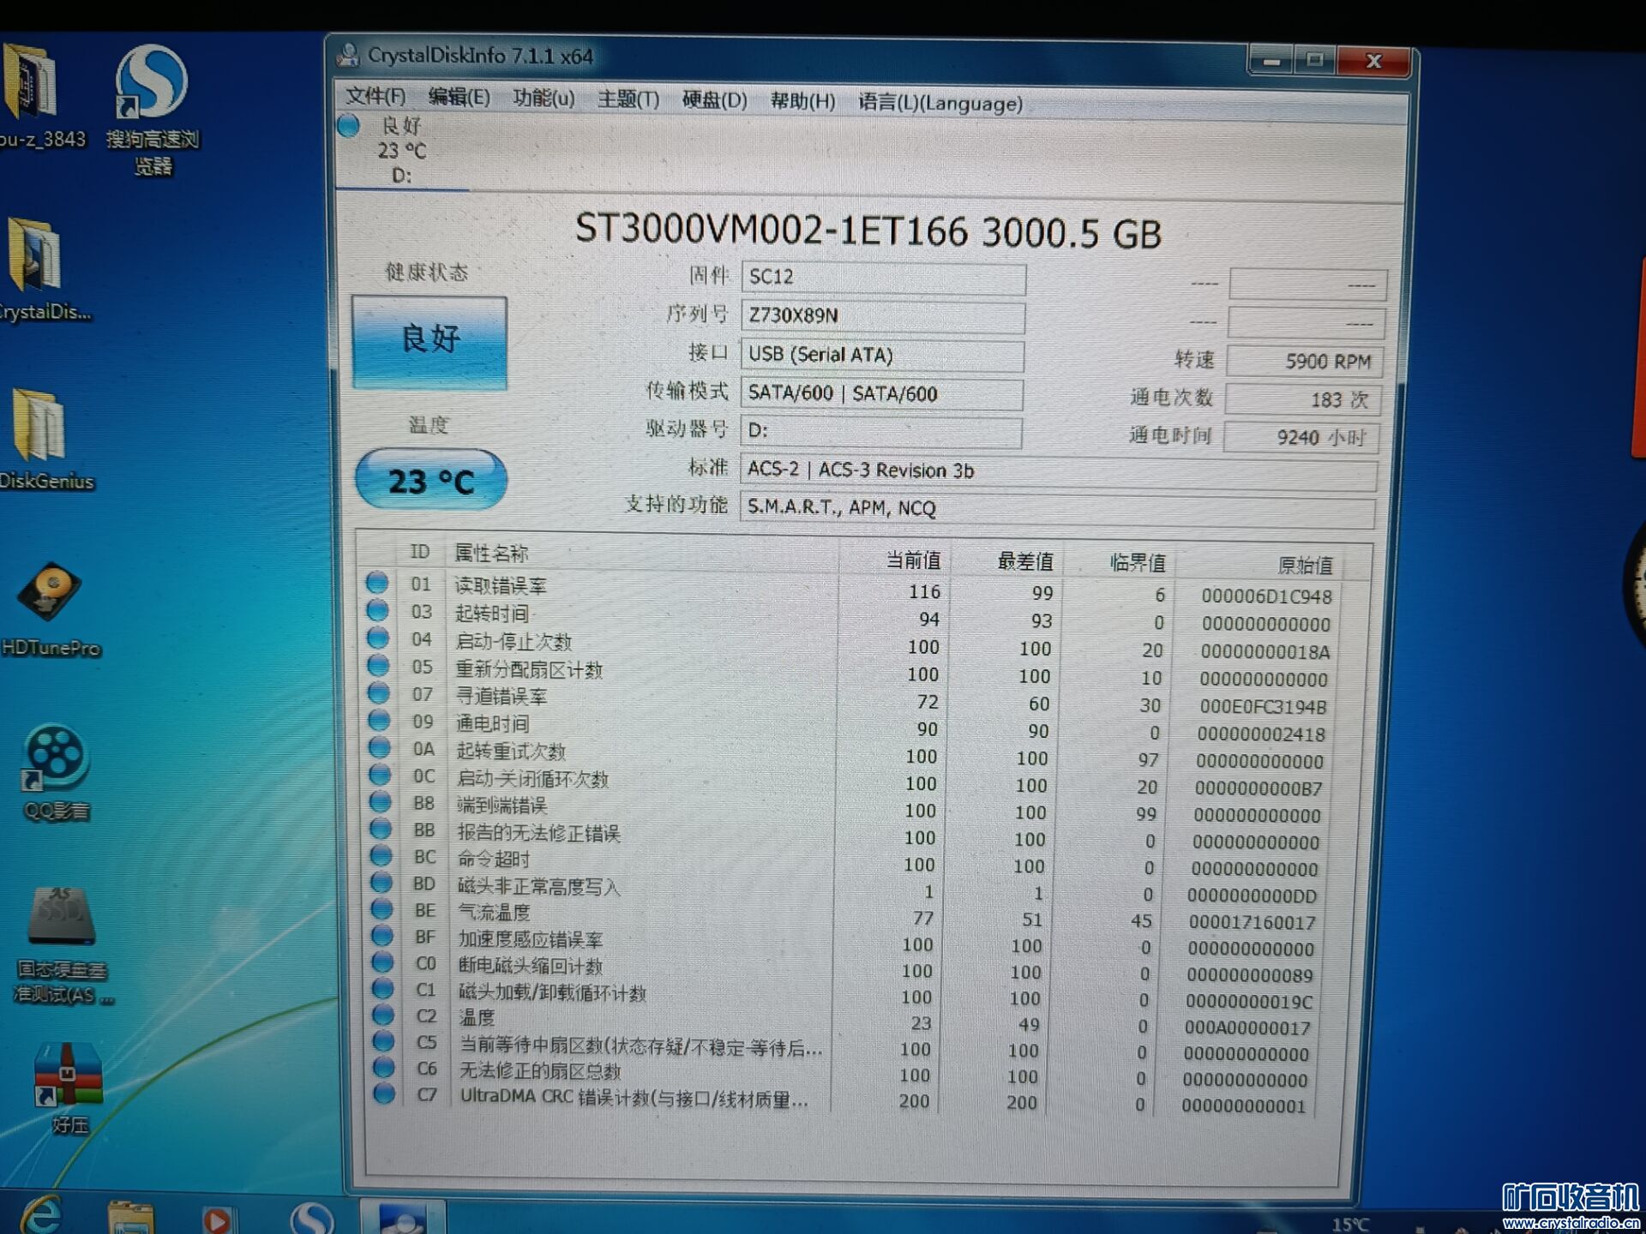Open the 功能(u) menu
This screenshot has width=1646, height=1234.
(544, 98)
